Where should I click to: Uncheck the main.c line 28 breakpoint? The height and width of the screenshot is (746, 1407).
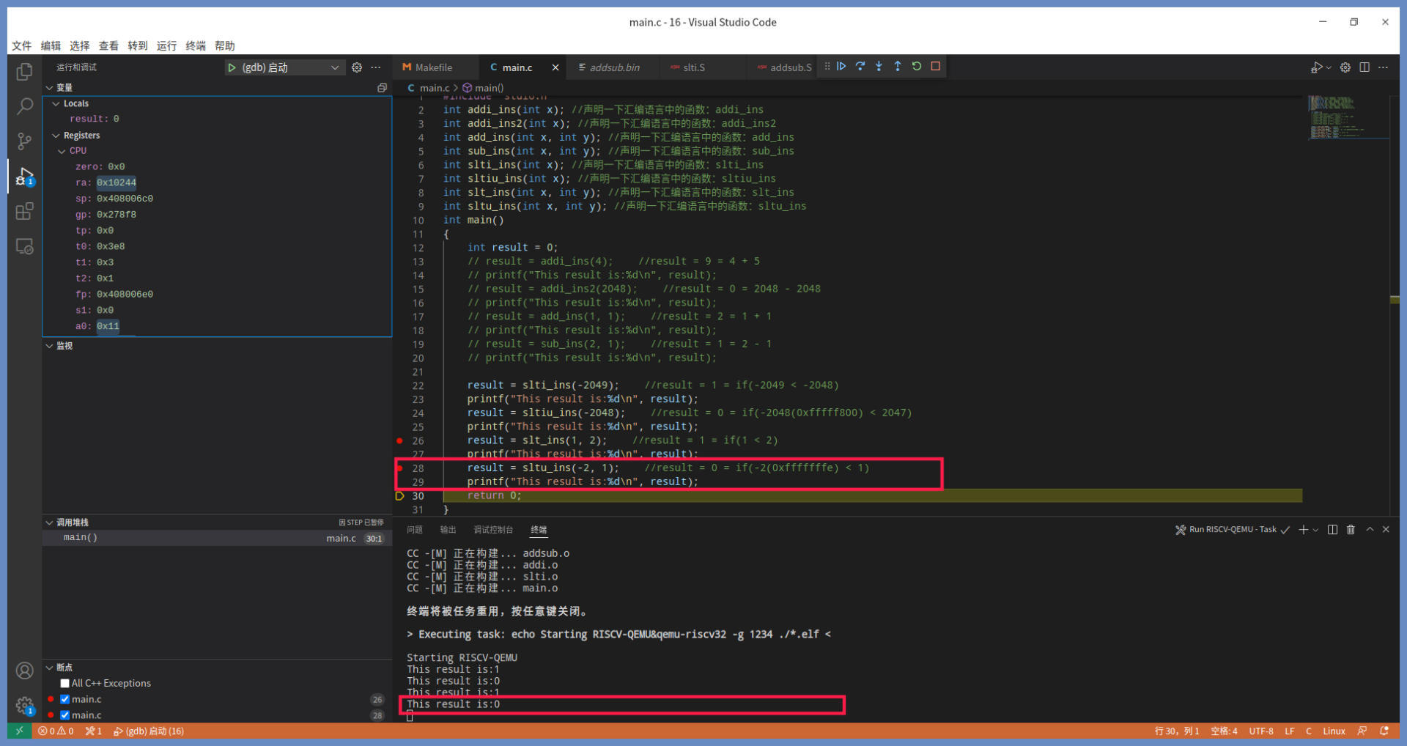65,715
